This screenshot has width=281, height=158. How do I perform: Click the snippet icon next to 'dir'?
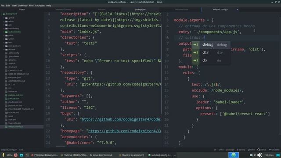[195, 53]
